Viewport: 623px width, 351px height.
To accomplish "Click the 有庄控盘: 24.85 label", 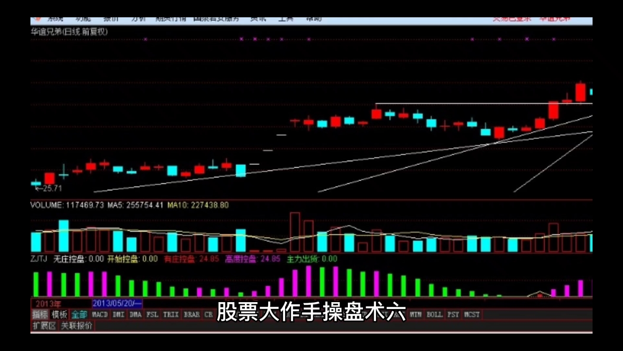I will (x=192, y=259).
